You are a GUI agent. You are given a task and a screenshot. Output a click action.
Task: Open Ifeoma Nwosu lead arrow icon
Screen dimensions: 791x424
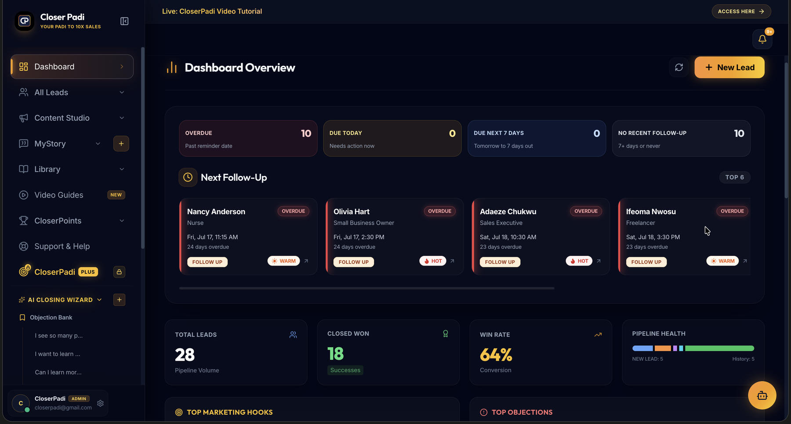745,261
